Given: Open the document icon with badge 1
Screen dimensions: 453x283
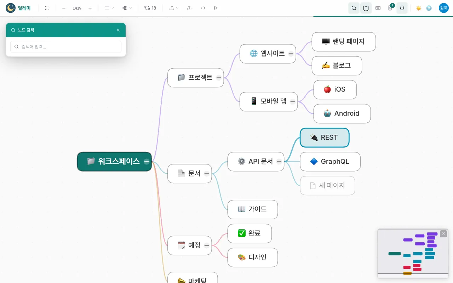Looking at the screenshot, I should [x=390, y=8].
